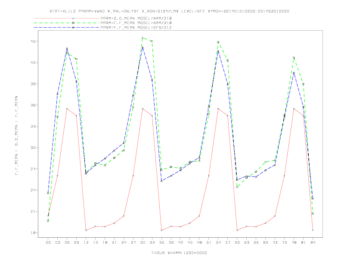Click y-axis tick value 18
Viewport: 341px width, 264px height.
33,233
